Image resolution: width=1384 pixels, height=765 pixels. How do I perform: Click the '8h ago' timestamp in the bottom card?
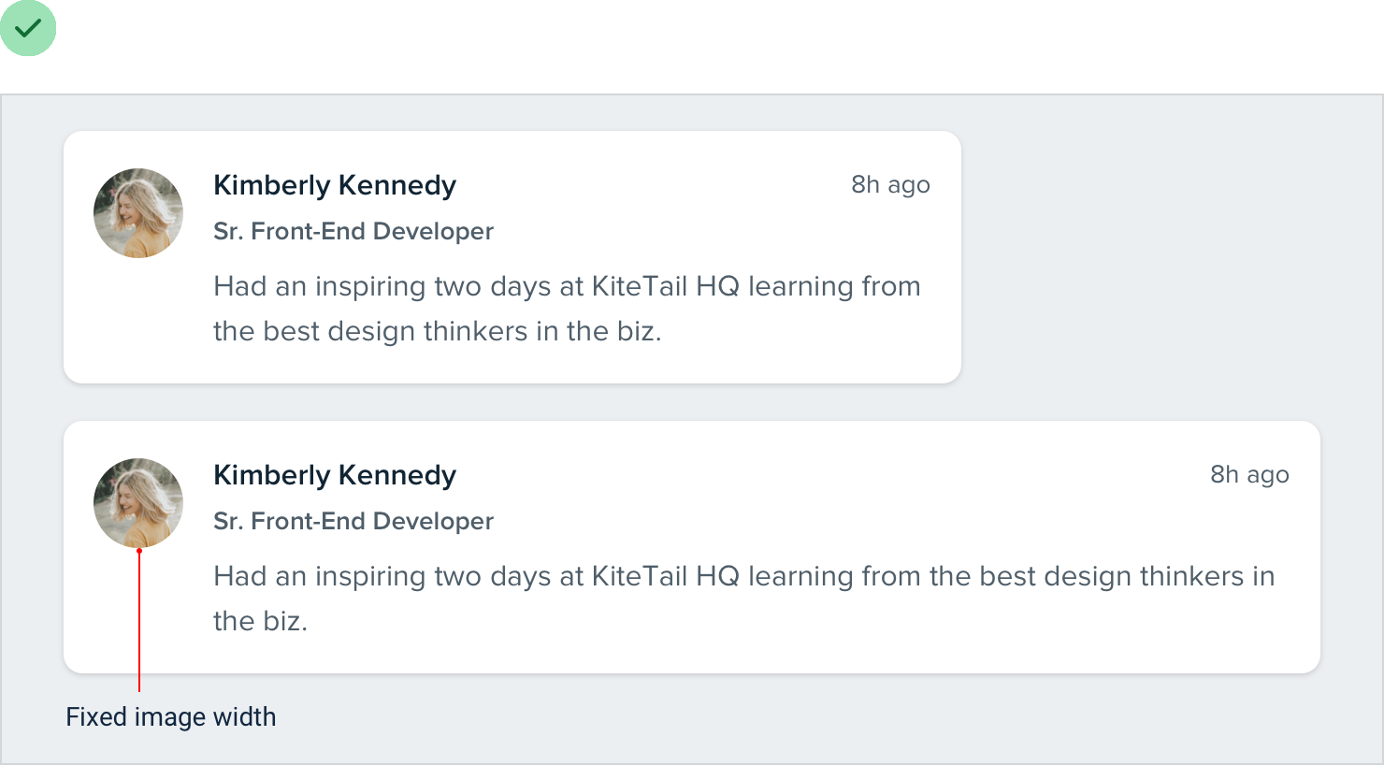1249,475
